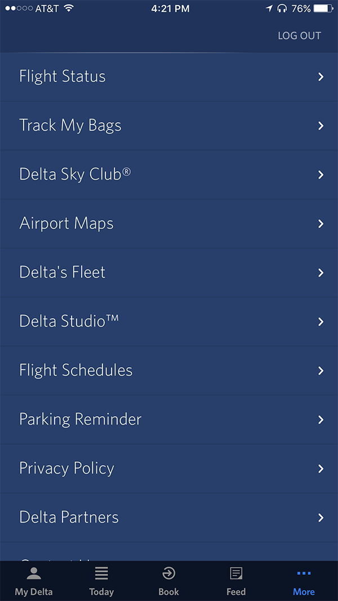Expand the Track My Bags chevron

[x=321, y=126]
